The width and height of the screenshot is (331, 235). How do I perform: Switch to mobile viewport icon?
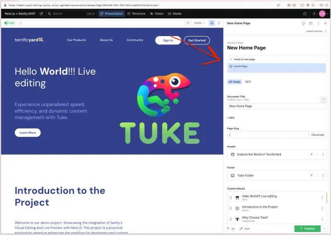tap(219, 23)
